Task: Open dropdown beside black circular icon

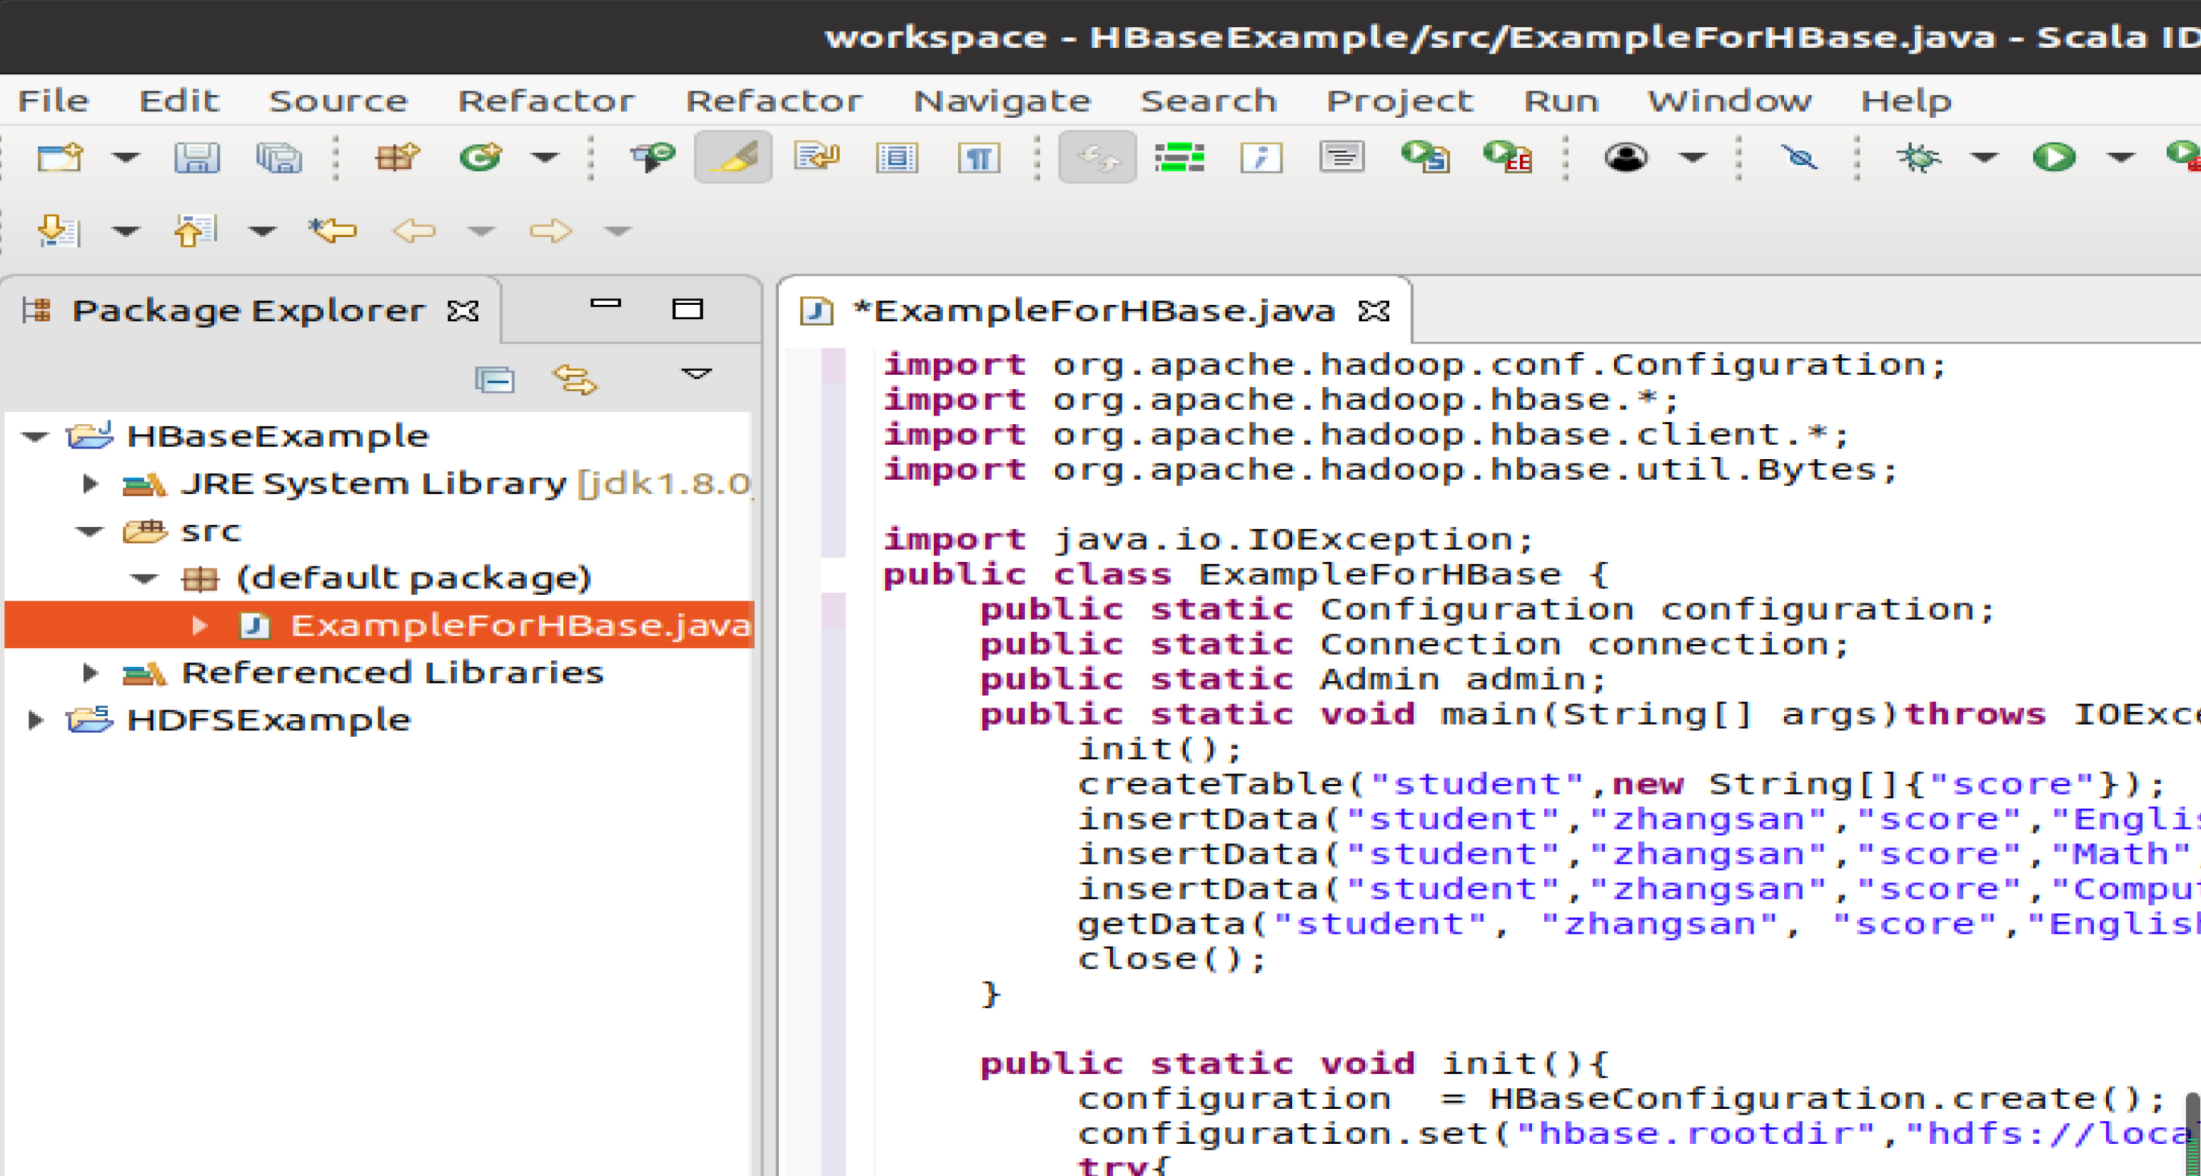Action: click(1693, 158)
